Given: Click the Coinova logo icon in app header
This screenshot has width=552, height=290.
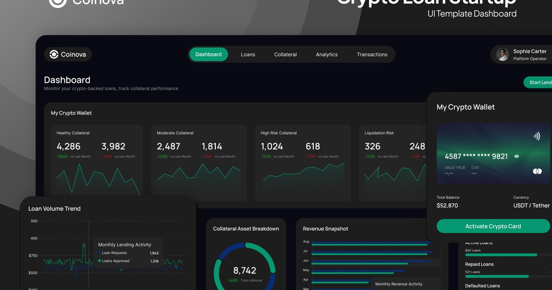Looking at the screenshot, I should coord(54,54).
